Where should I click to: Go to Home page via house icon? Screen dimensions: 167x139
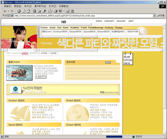click(28, 11)
